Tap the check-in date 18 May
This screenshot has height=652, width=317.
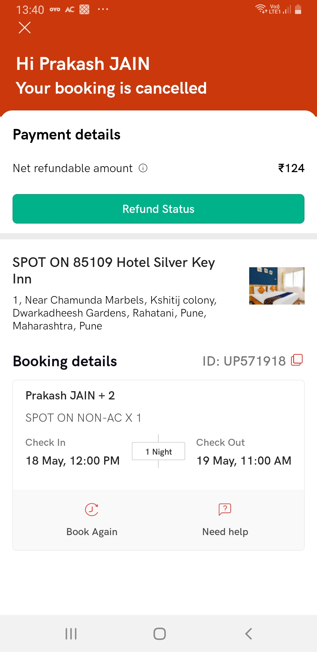pyautogui.click(x=72, y=461)
